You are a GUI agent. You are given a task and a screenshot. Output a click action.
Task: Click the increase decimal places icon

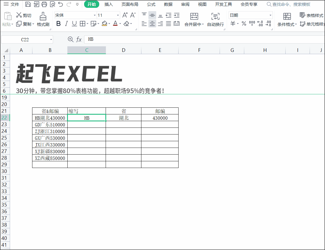tap(260, 24)
